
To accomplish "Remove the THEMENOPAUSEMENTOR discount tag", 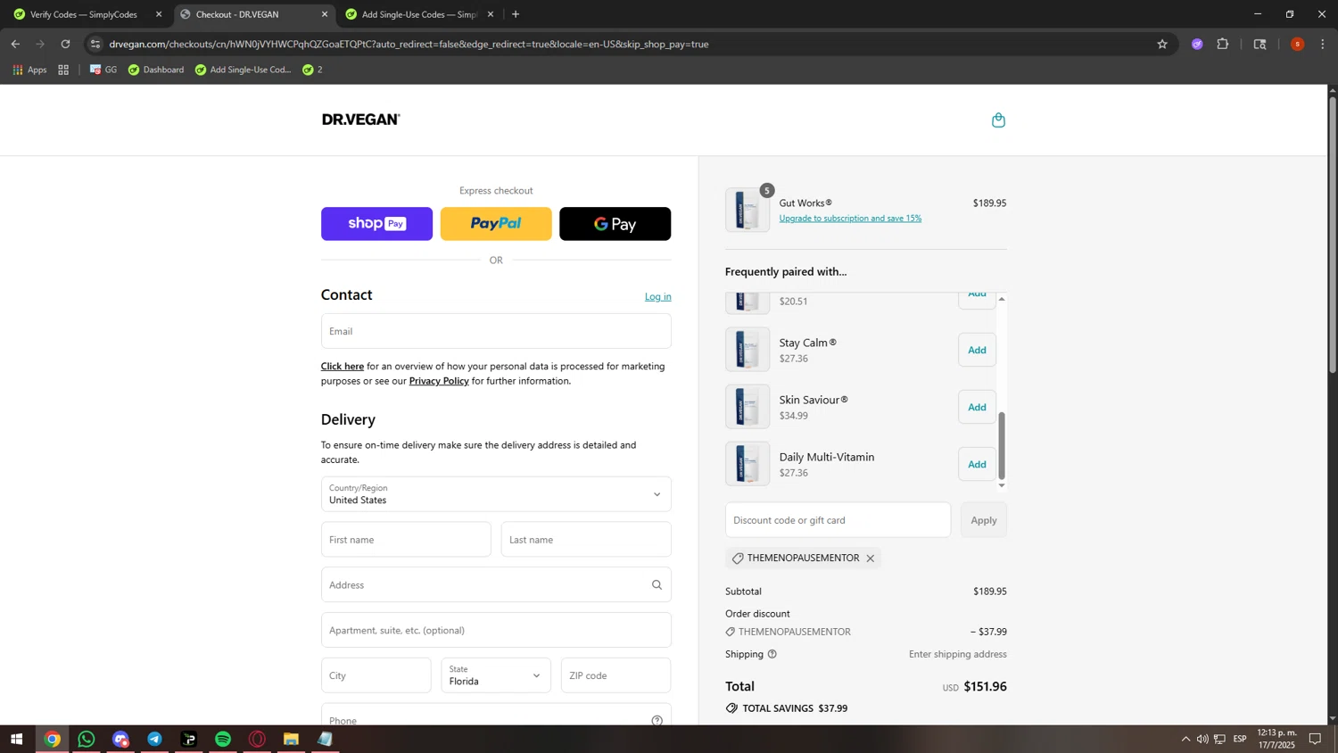I will (871, 559).
